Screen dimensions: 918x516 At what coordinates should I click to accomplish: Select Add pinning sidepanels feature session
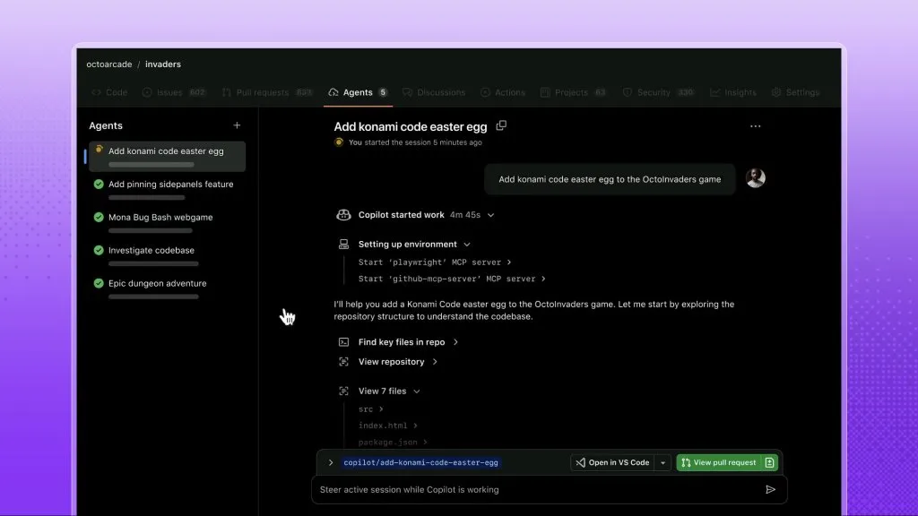pyautogui.click(x=167, y=190)
